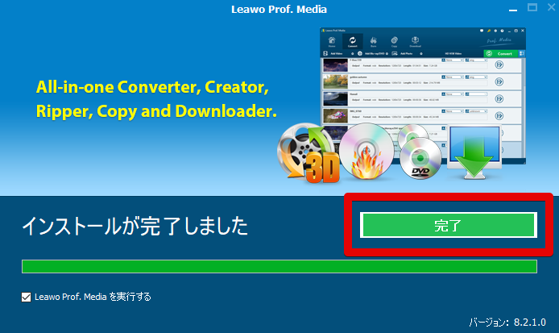
Task: Uncheck the Leawo Prof. Media を実行する checkbox
Action: click(26, 297)
